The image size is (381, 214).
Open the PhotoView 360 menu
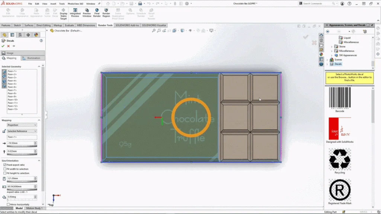click(x=75, y=4)
